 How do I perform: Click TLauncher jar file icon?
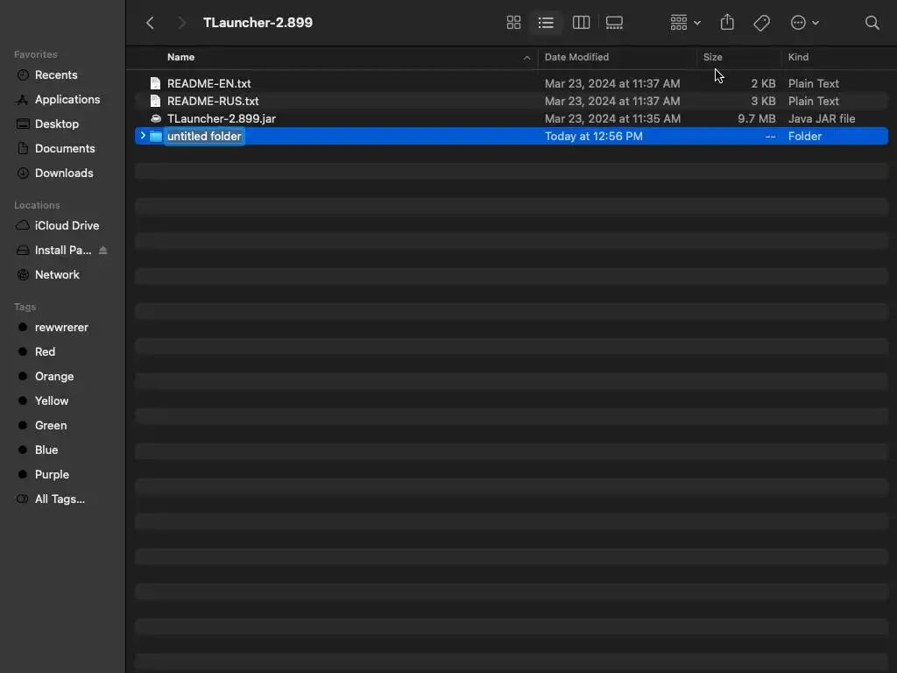(x=156, y=119)
